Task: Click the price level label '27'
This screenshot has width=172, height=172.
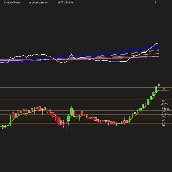Action: 163,112
